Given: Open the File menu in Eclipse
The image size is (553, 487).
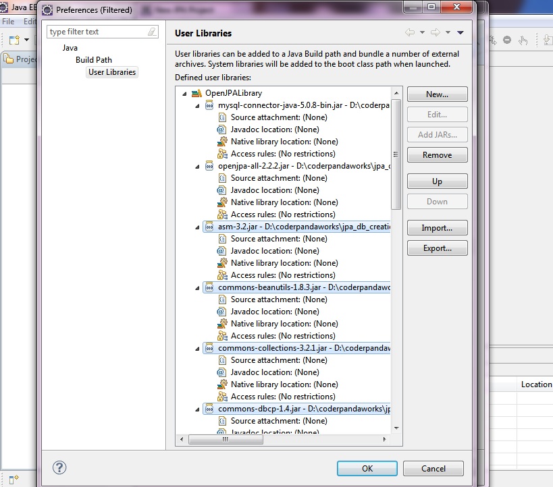Looking at the screenshot, I should click(9, 22).
